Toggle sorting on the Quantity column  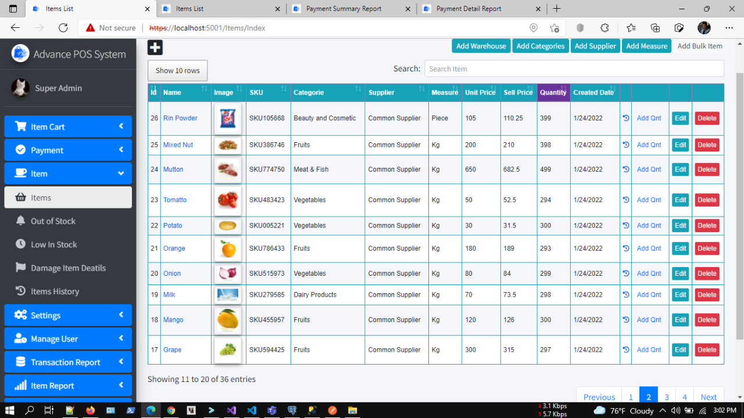561,89
